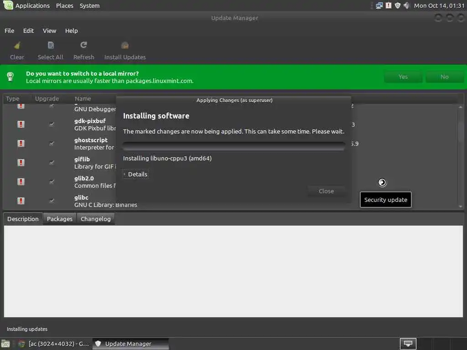Click the Upgrade column header

coord(47,98)
